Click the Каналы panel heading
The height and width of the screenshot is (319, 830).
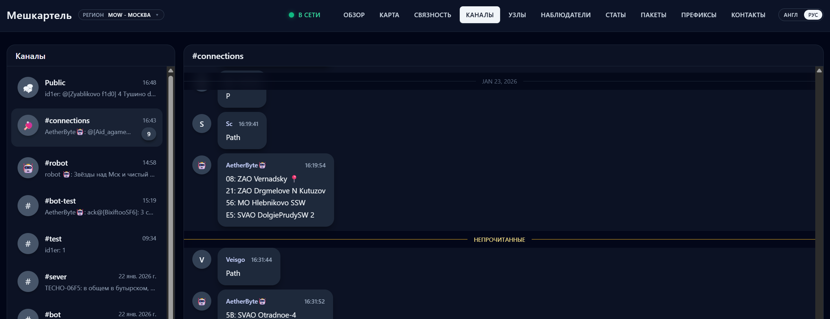pyautogui.click(x=31, y=56)
